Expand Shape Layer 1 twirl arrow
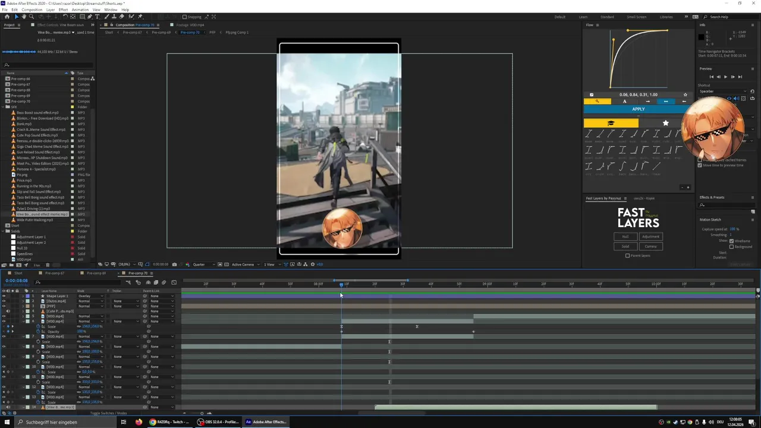Viewport: 761px width, 428px height. 23,296
